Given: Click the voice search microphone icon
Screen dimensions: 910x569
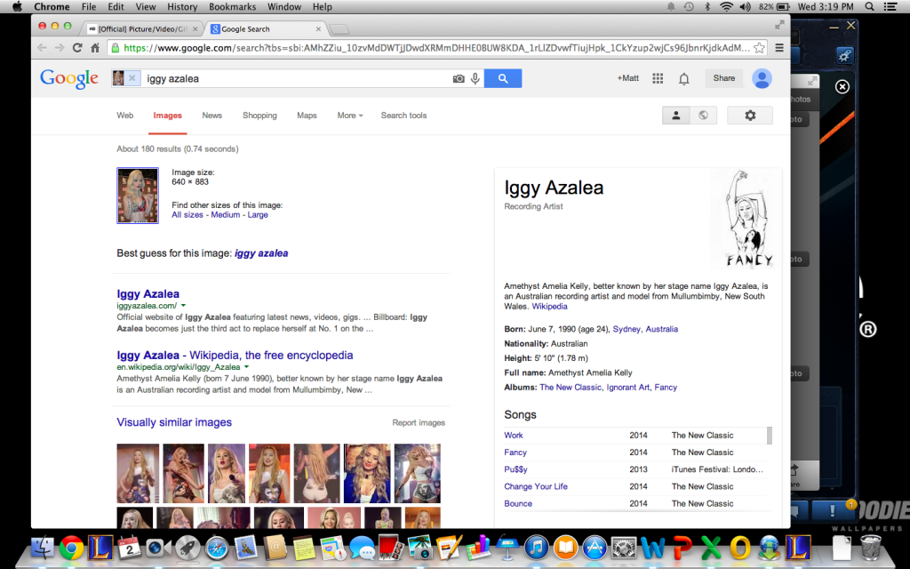Looking at the screenshot, I should point(475,78).
